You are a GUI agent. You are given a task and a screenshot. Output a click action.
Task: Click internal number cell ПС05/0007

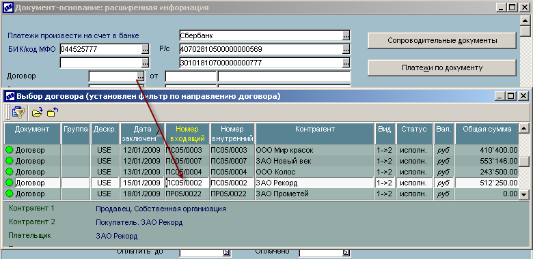(232, 161)
